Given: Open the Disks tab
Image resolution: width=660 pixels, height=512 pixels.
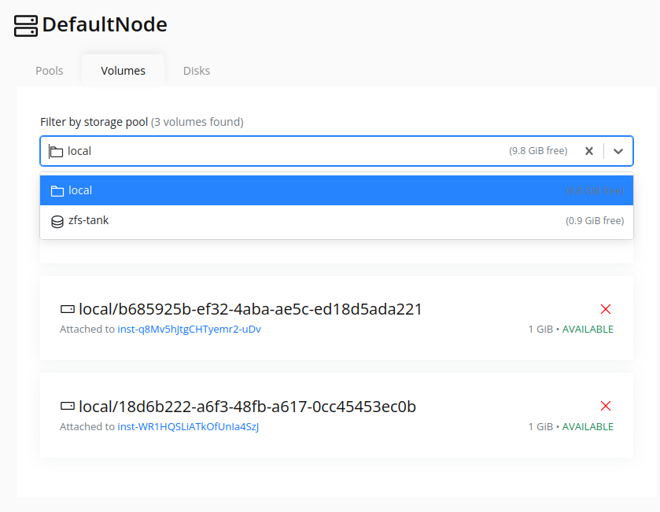Looking at the screenshot, I should coord(196,71).
